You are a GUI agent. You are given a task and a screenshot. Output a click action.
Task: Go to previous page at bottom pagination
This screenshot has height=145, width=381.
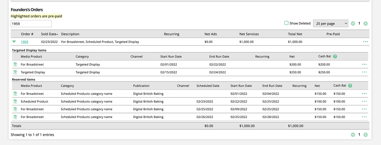click(x=353, y=135)
